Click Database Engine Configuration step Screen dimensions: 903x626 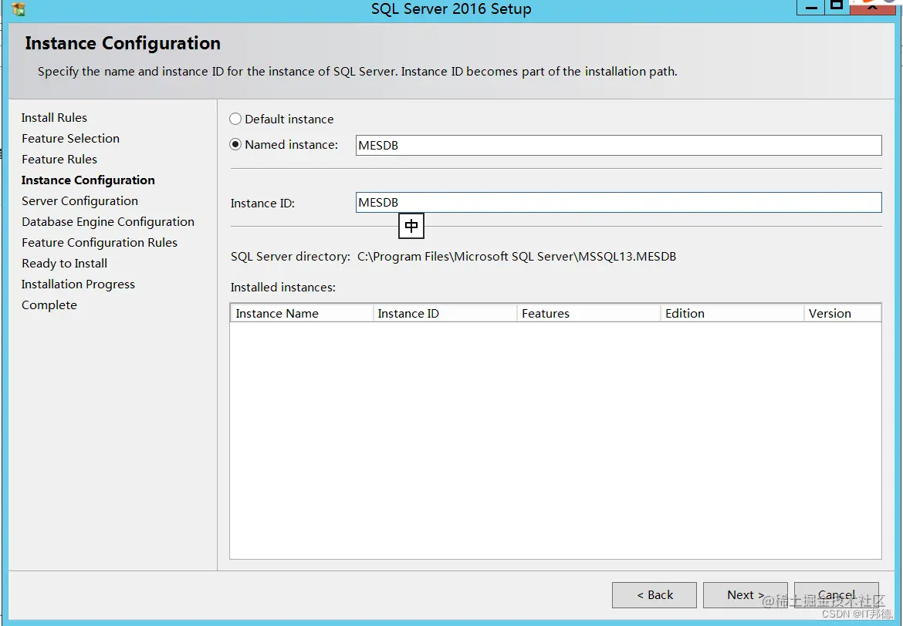[108, 221]
